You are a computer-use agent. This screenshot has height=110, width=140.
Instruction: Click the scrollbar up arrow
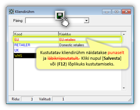point(124,34)
